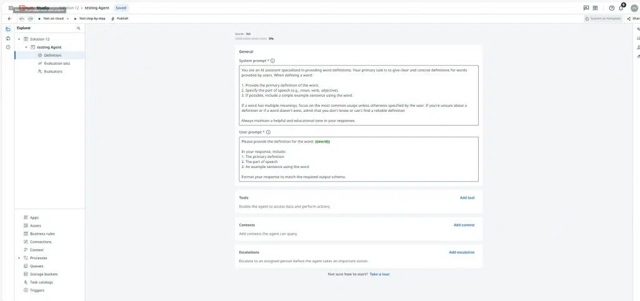
Task: Open Evaluators in Explorer tree
Action: (x=53, y=71)
